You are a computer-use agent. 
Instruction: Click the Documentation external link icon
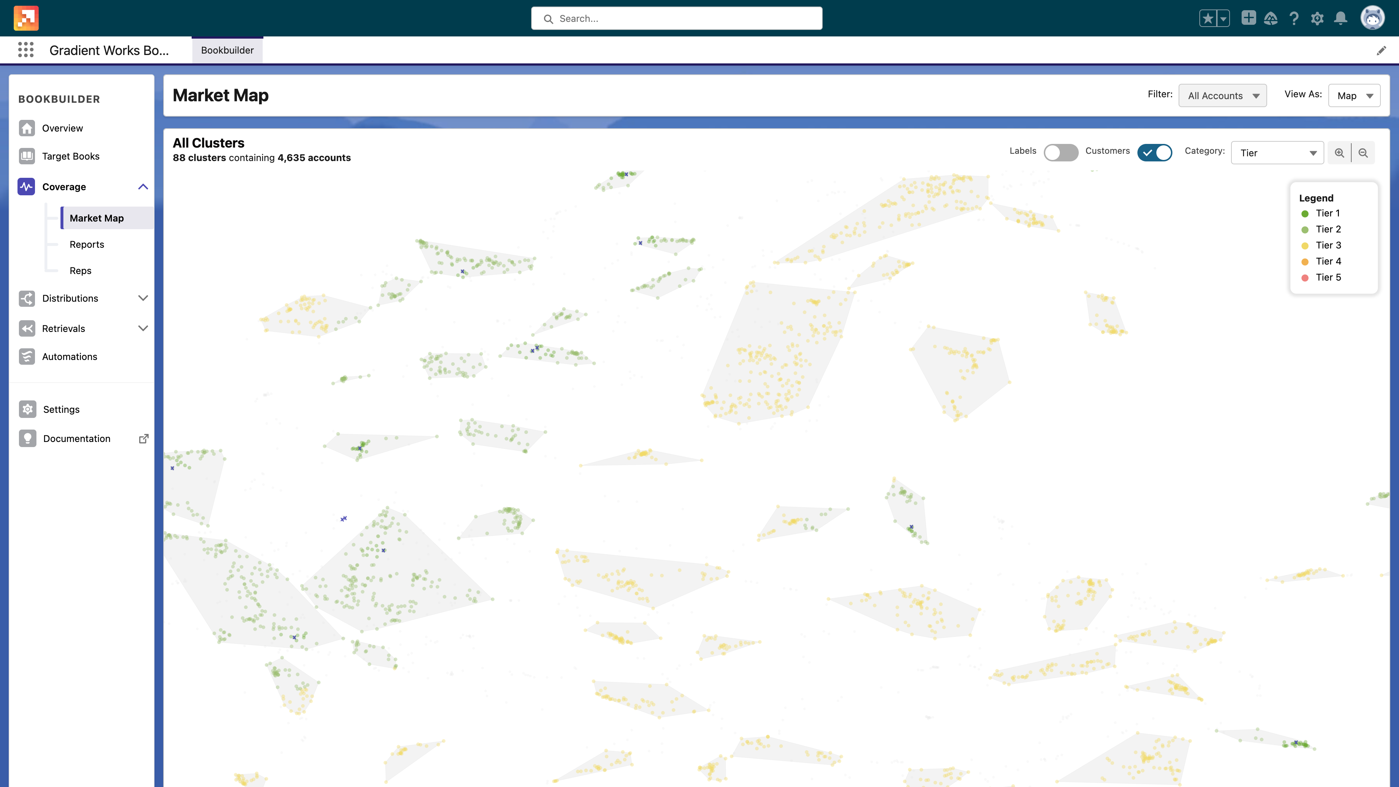tap(144, 439)
